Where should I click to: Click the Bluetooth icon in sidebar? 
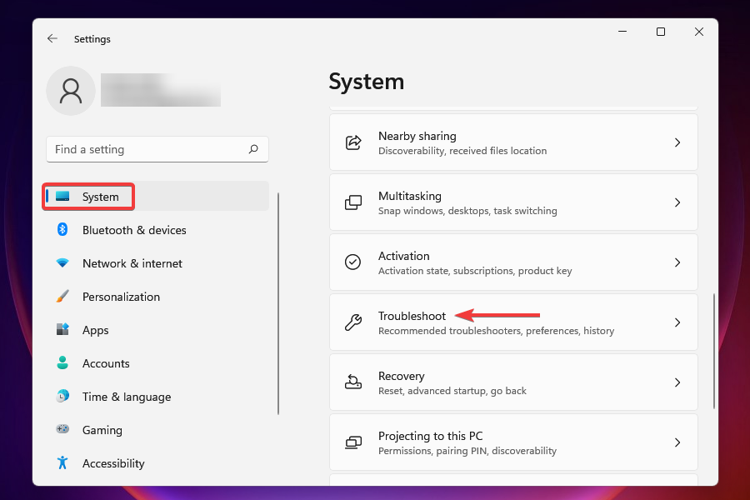[x=62, y=230]
